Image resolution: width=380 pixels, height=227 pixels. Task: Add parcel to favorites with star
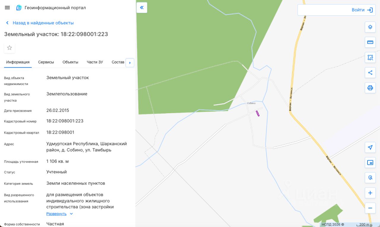tap(9, 48)
